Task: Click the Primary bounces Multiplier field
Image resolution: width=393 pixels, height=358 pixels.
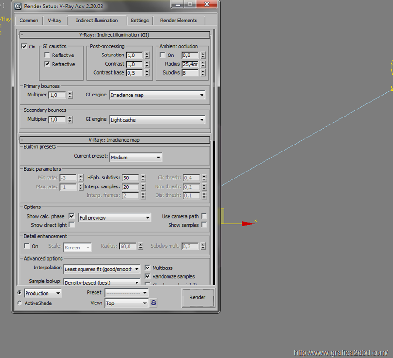Action: pos(57,95)
